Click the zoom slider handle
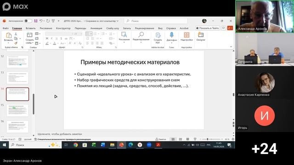The width and height of the screenshot is (294, 165). 207,139
